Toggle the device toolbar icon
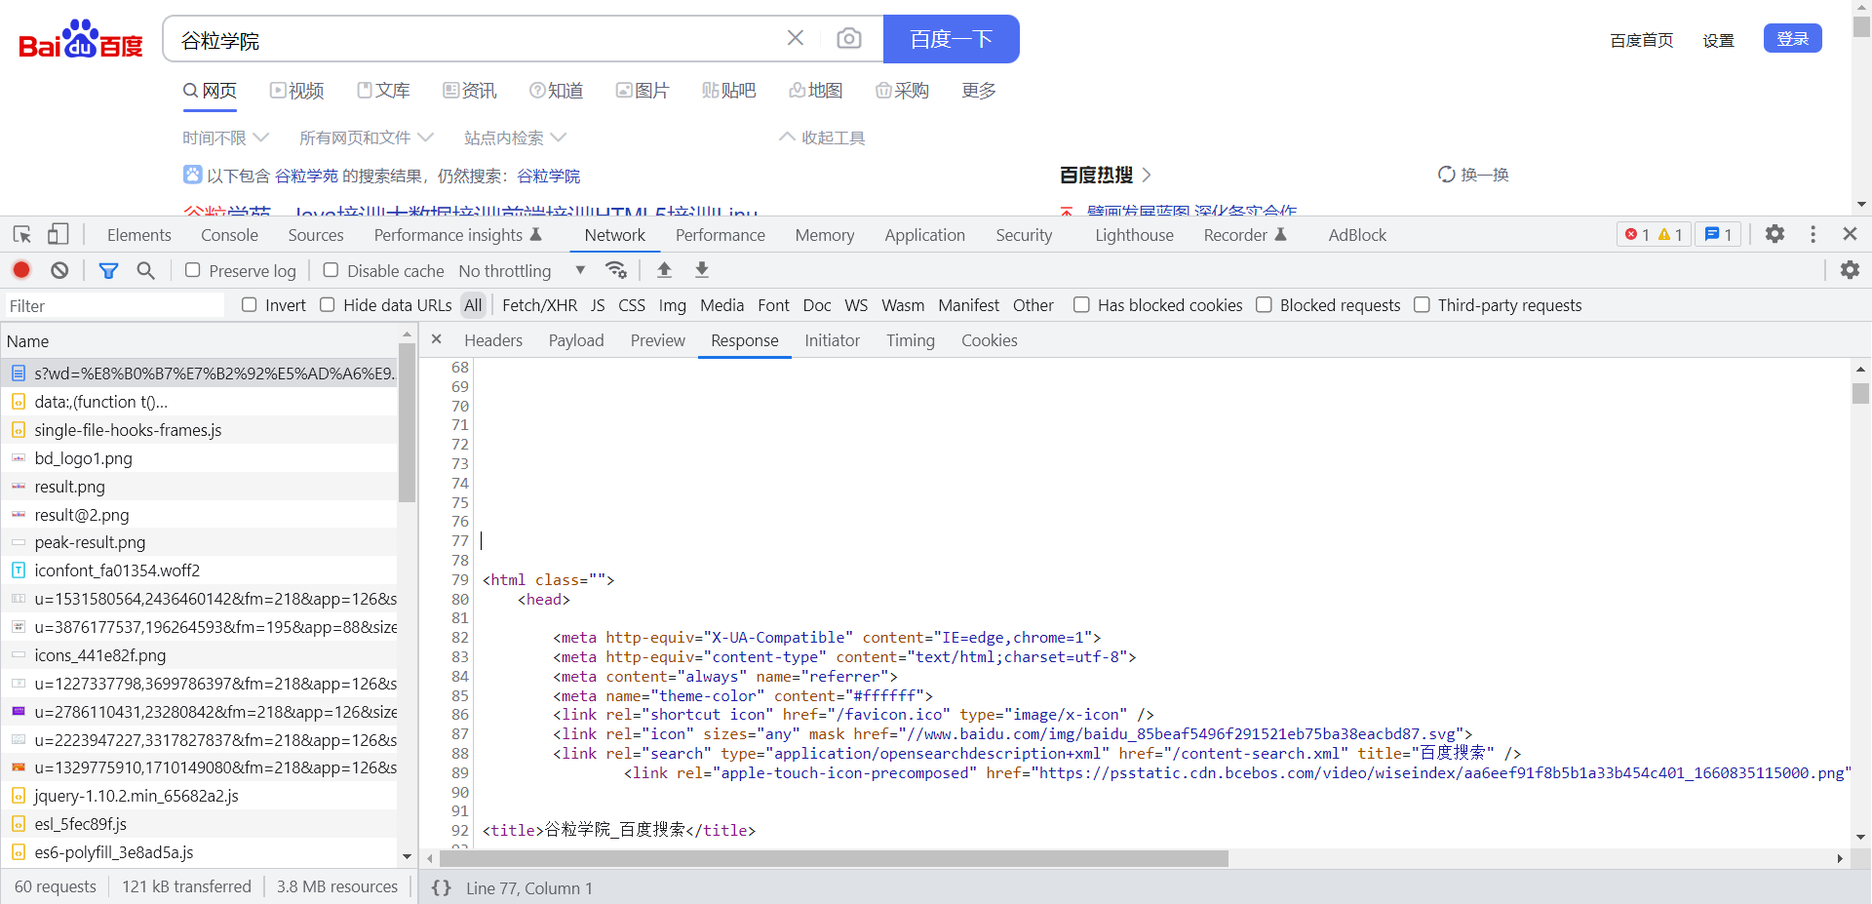Screen dimensions: 1872x904 58,235
